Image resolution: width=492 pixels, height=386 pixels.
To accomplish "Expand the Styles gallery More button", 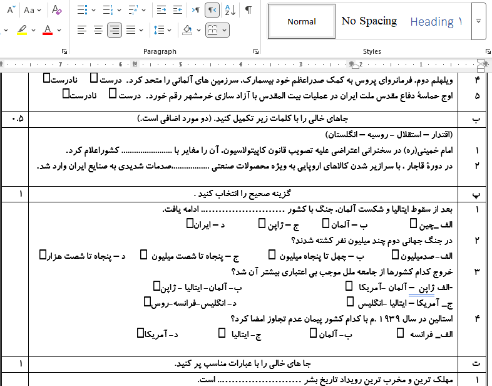I will point(478,21).
